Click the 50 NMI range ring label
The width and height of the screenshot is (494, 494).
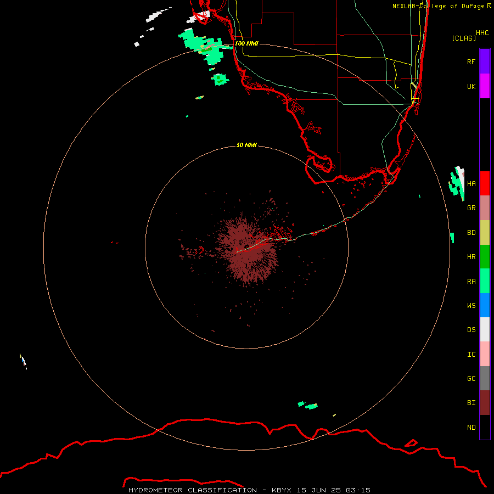point(246,145)
